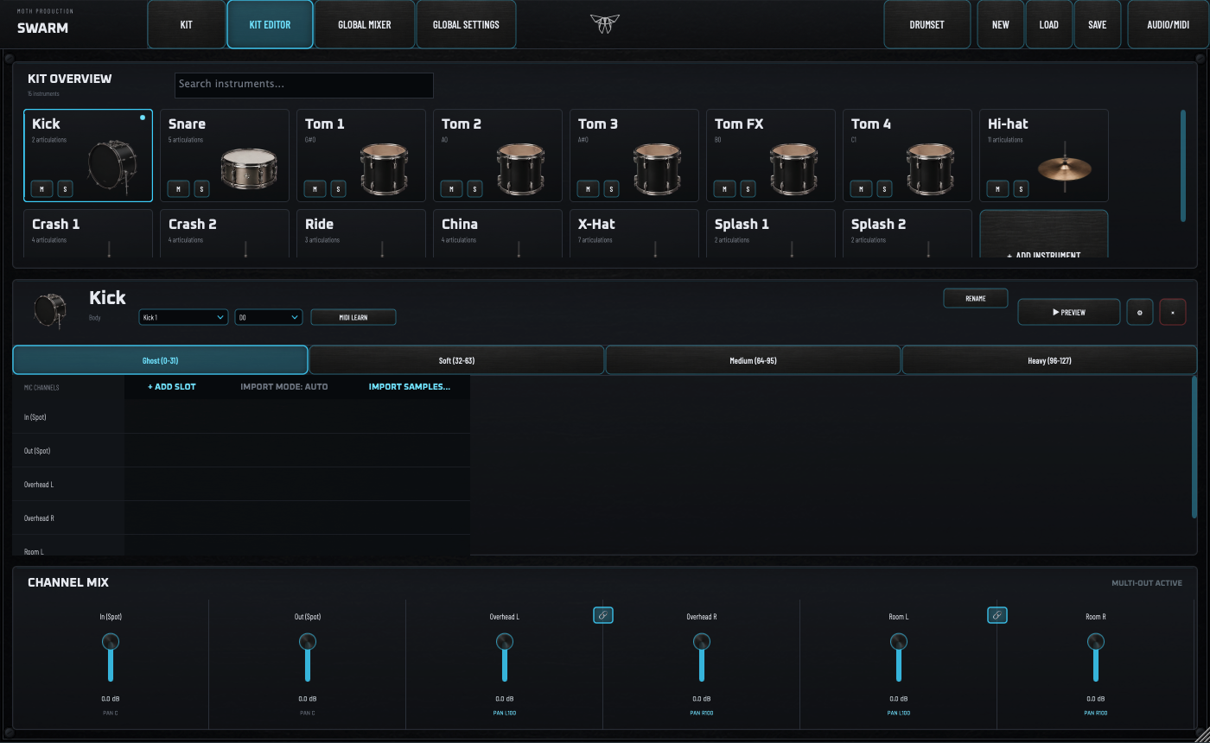Open AUDIO/MIDI settings
This screenshot has width=1210, height=743.
[x=1169, y=24]
